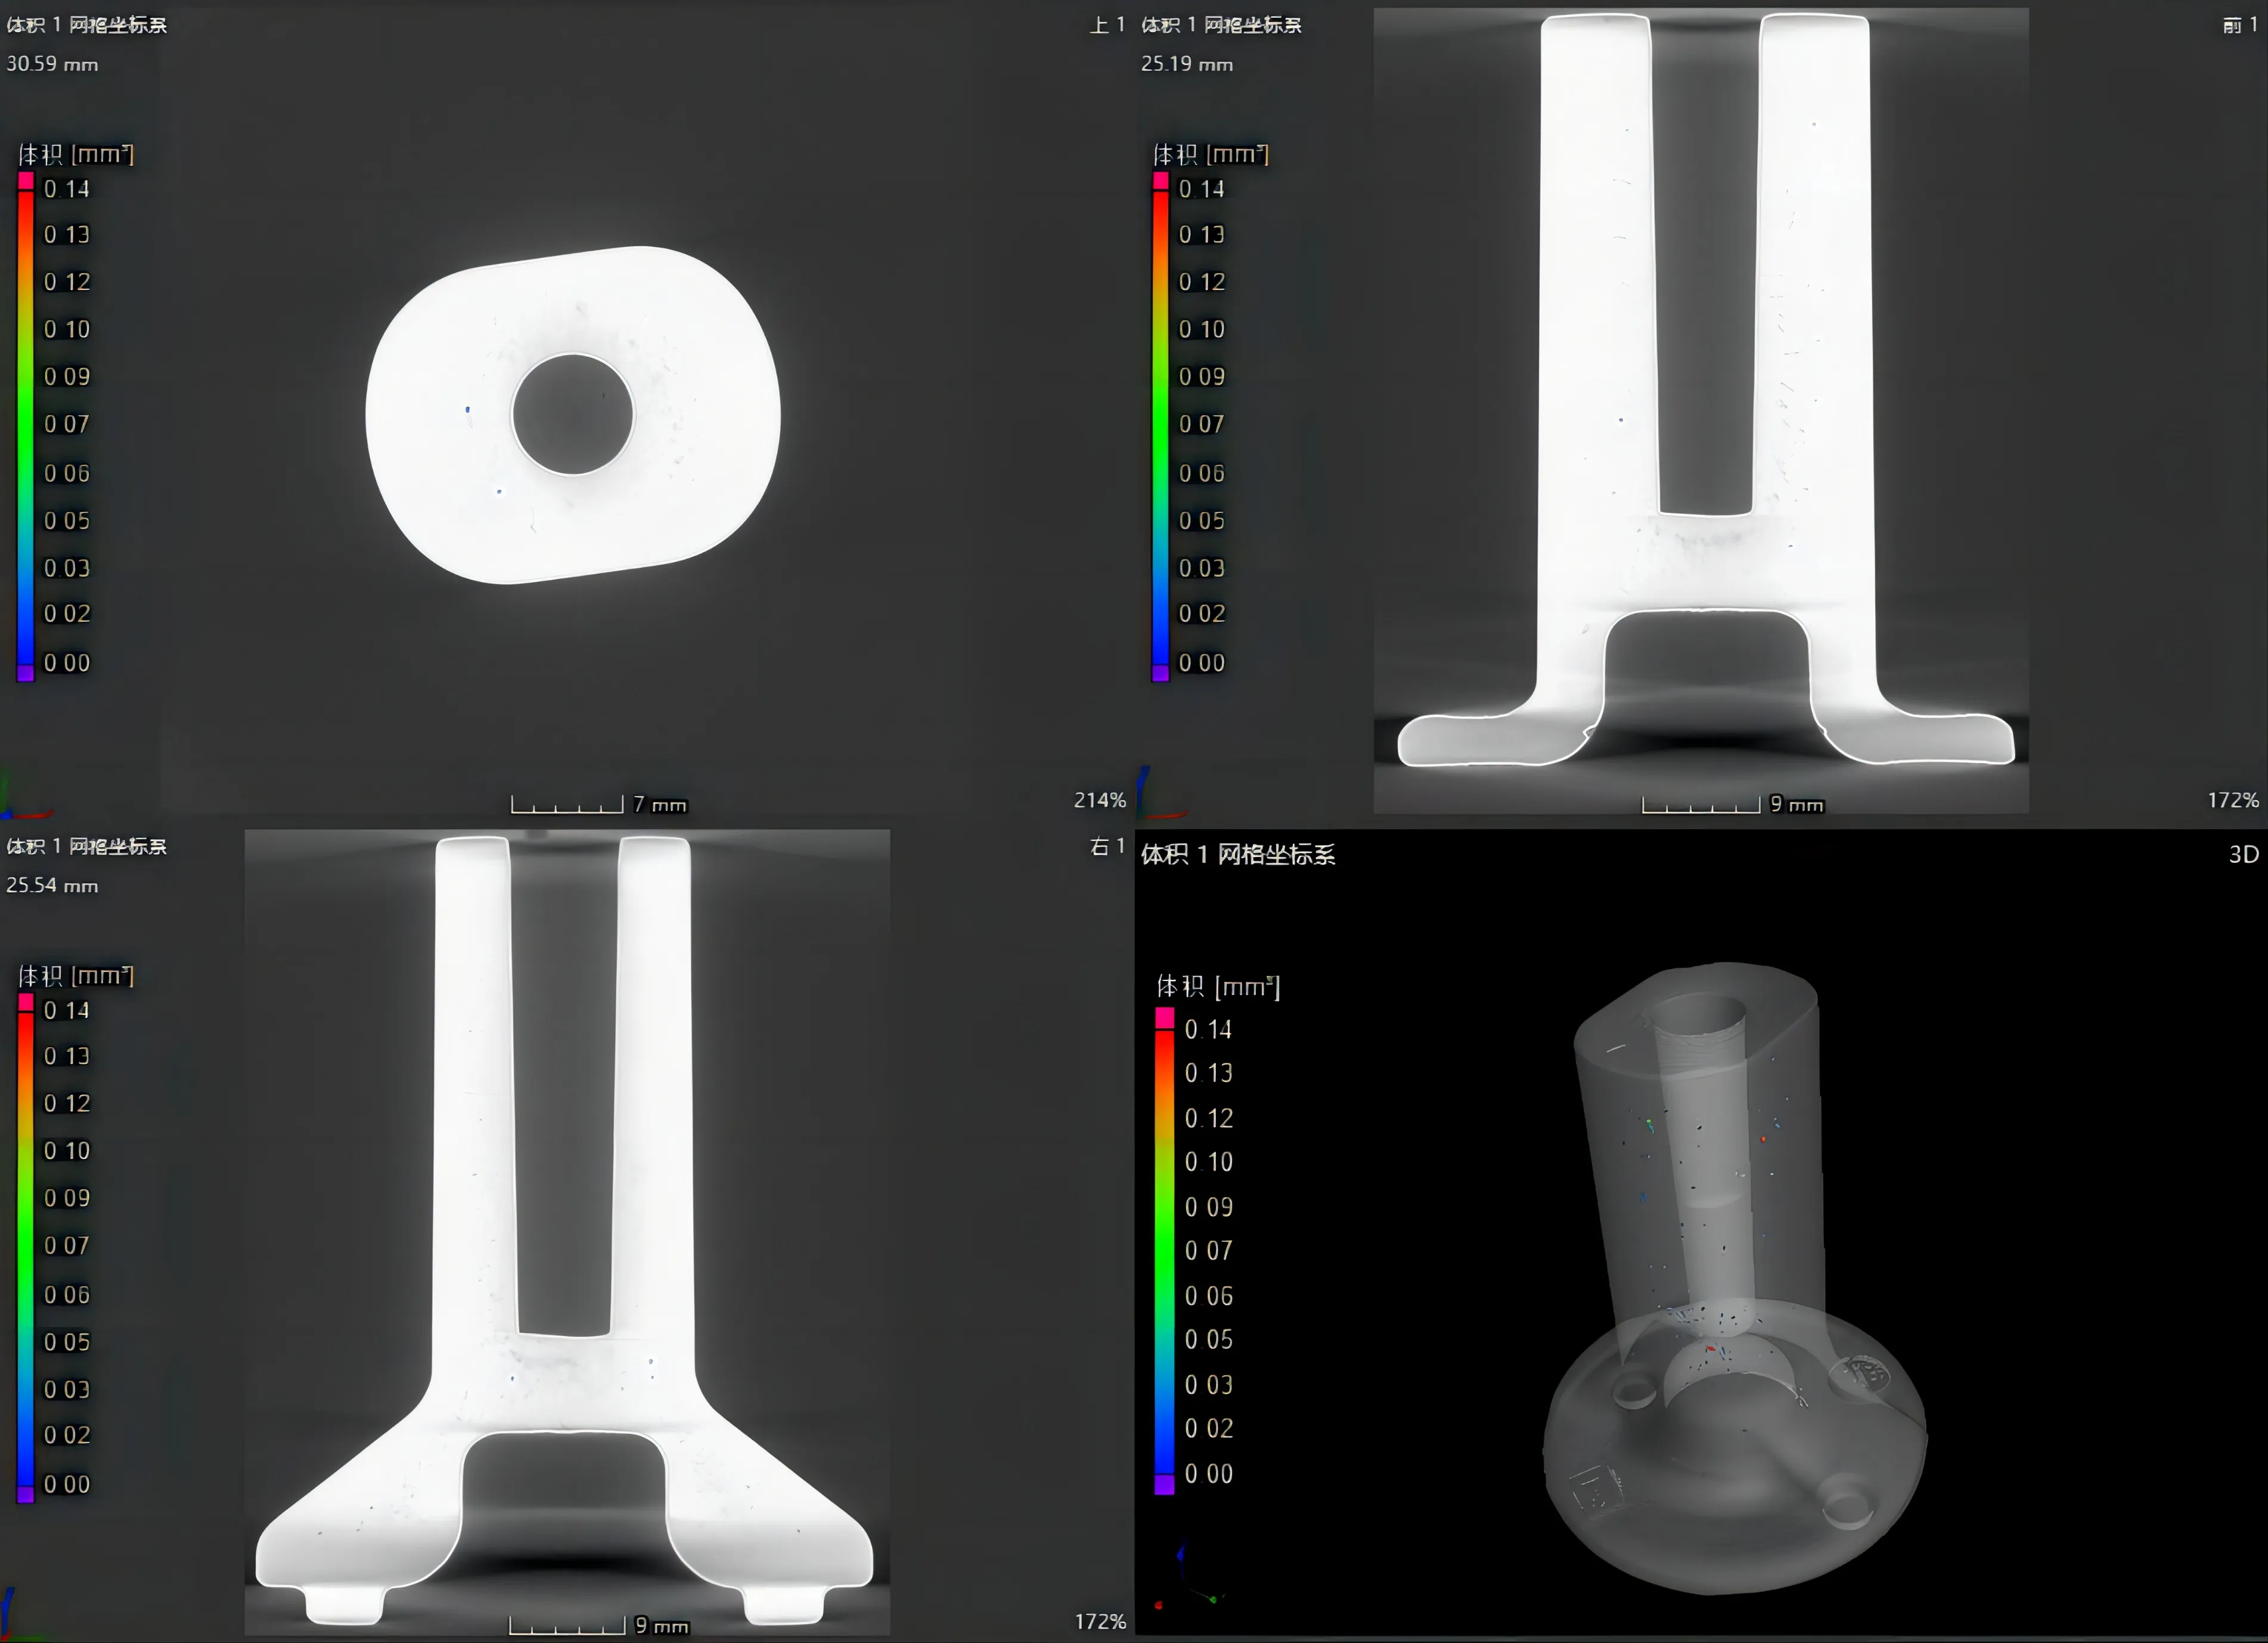The image size is (2268, 1643).
Task: Click the 体积 1 网格坐标系 title in 3D view
Action: tap(1238, 853)
